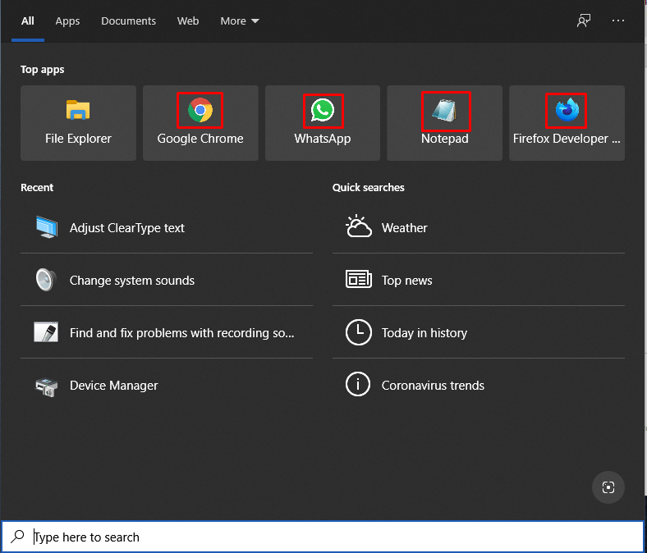Click the Weather cloud icon
This screenshot has height=553, width=647.
(358, 226)
